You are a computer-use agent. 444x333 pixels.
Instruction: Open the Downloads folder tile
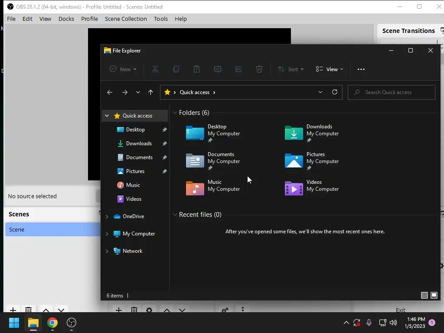click(x=312, y=133)
